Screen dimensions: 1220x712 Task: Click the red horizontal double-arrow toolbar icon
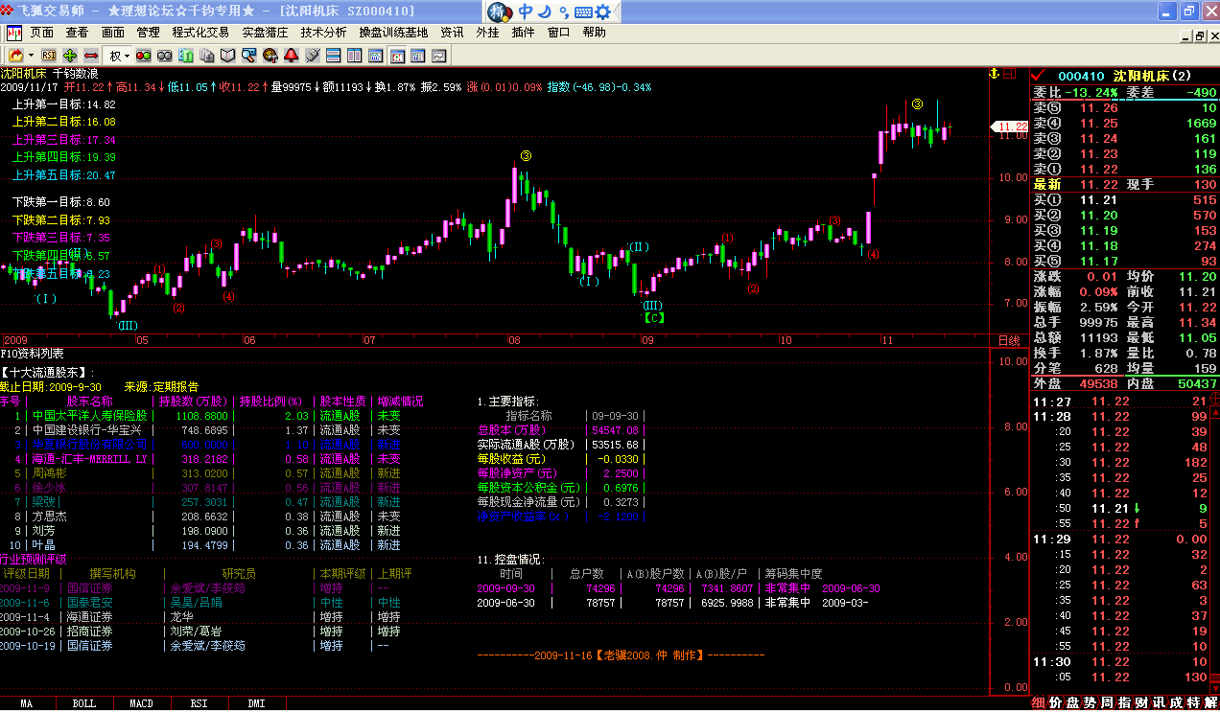[91, 56]
